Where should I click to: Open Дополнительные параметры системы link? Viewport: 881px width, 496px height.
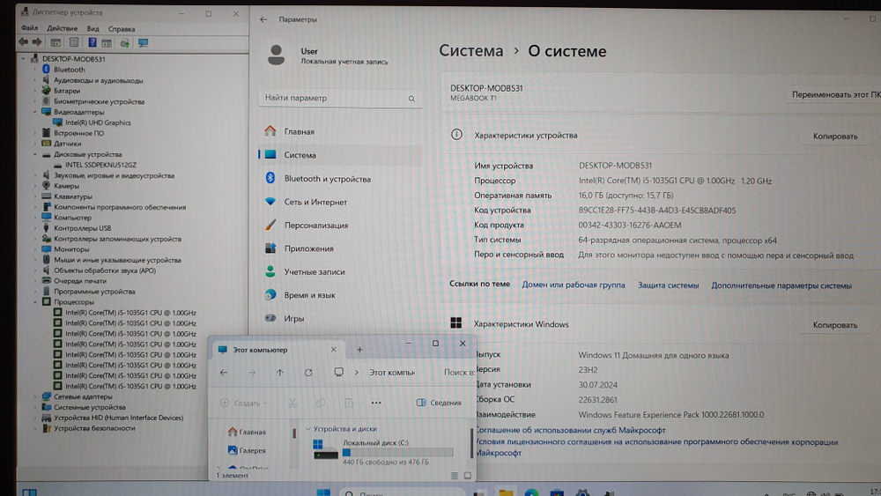tap(781, 285)
